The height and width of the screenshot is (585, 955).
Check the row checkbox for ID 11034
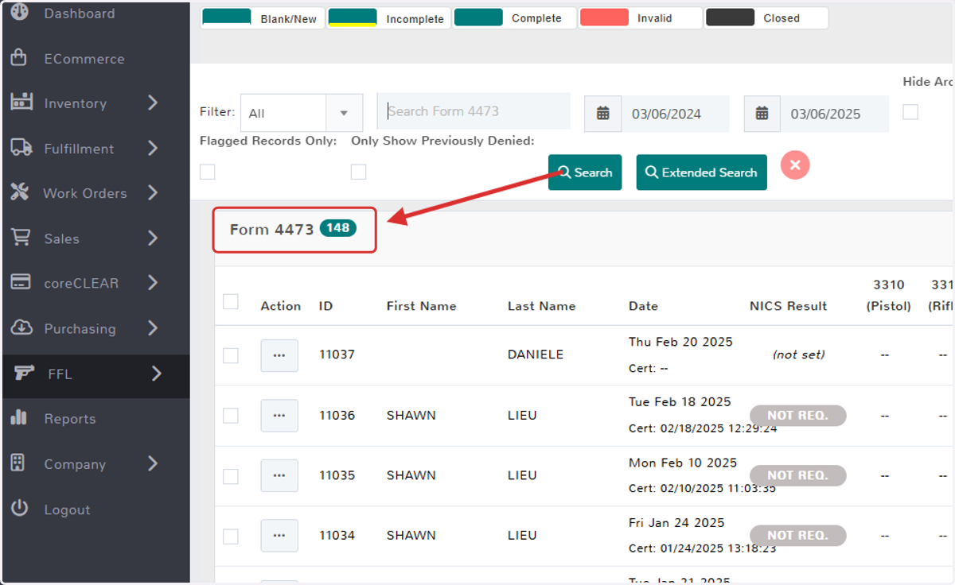pos(231,537)
